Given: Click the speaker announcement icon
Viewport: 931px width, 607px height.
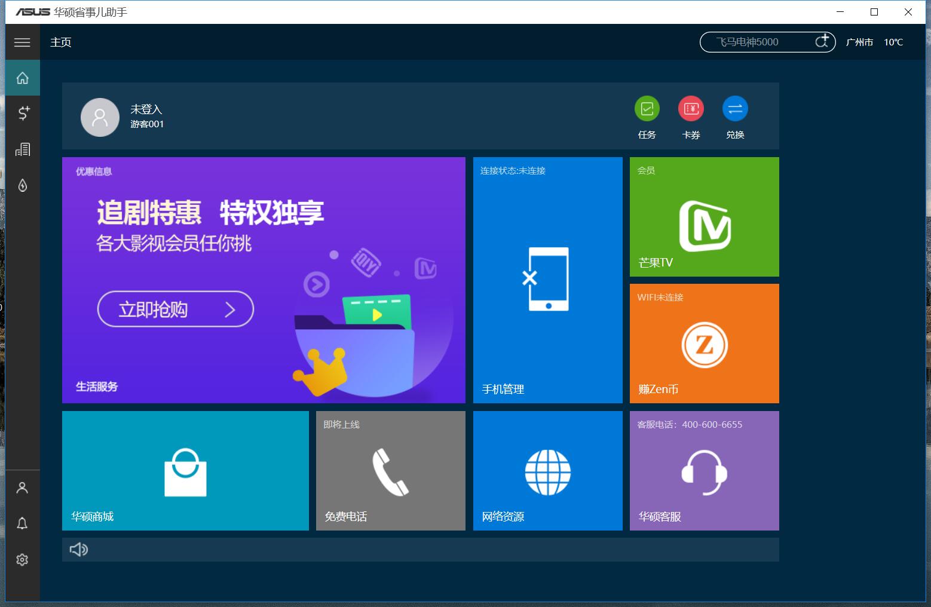Looking at the screenshot, I should click(x=79, y=550).
